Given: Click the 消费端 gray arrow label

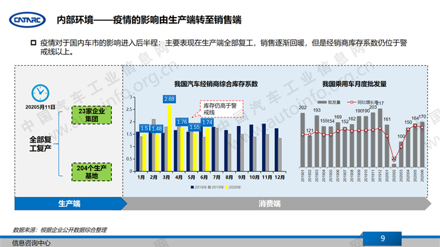Looking at the screenshot, I should pyautogui.click(x=269, y=204).
